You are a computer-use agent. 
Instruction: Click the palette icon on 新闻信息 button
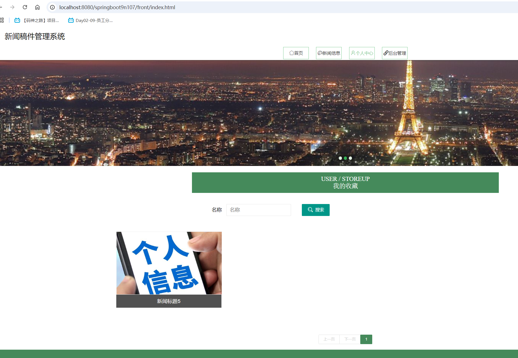(320, 53)
